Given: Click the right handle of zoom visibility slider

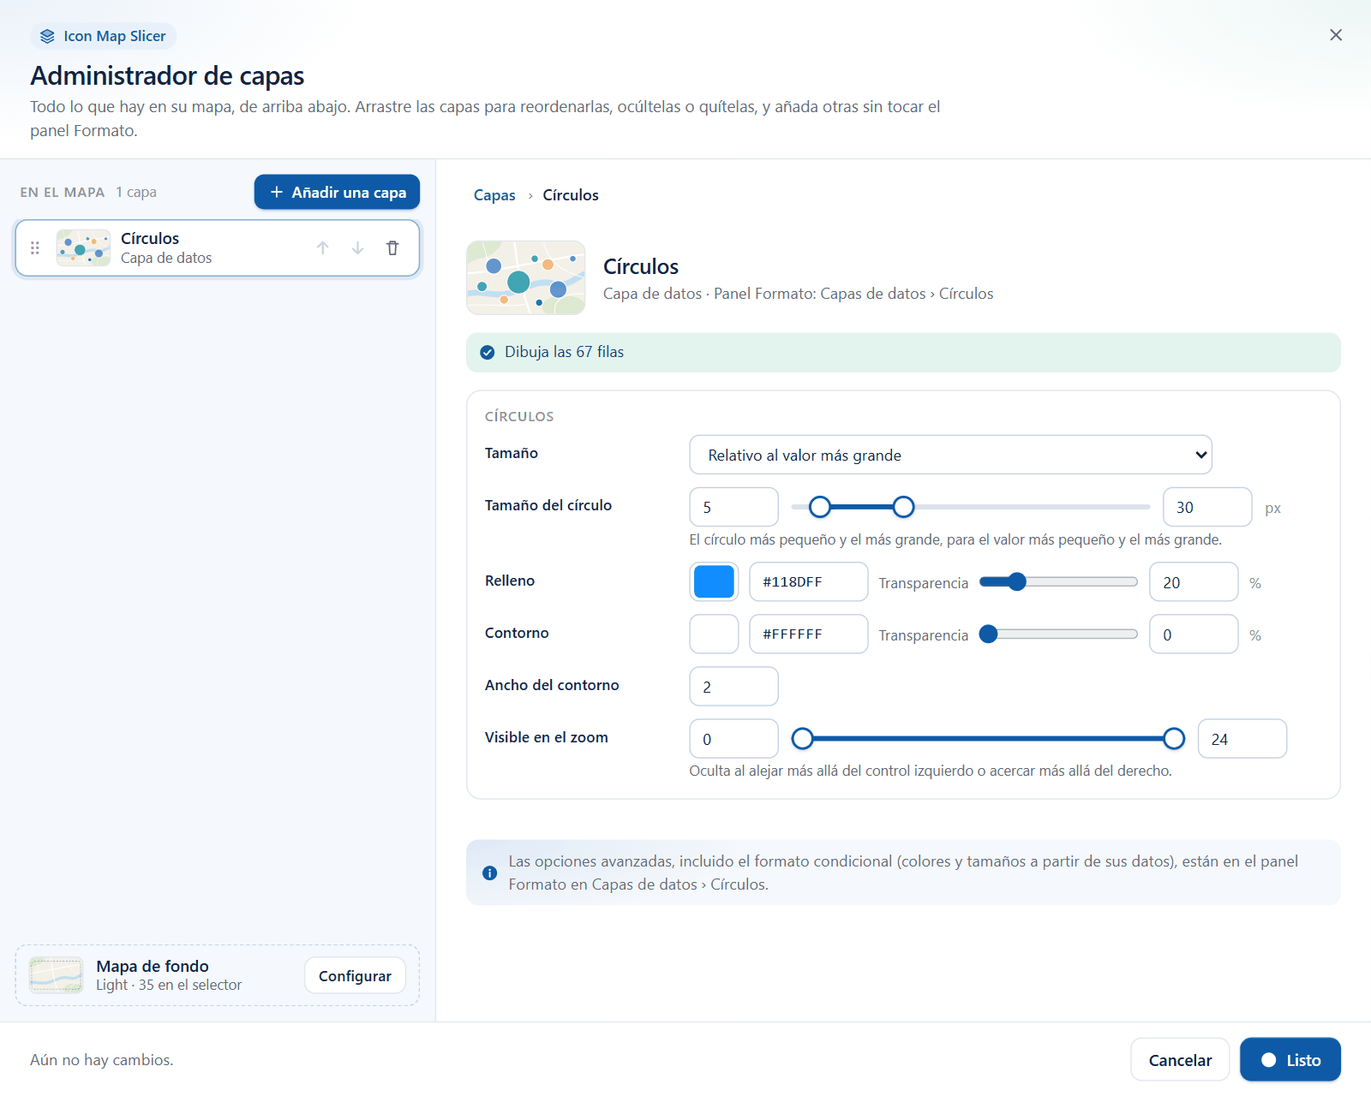Looking at the screenshot, I should tap(1174, 738).
